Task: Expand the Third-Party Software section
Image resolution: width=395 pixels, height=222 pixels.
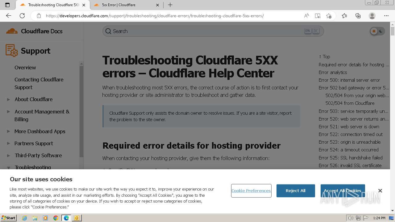Action: point(9,155)
